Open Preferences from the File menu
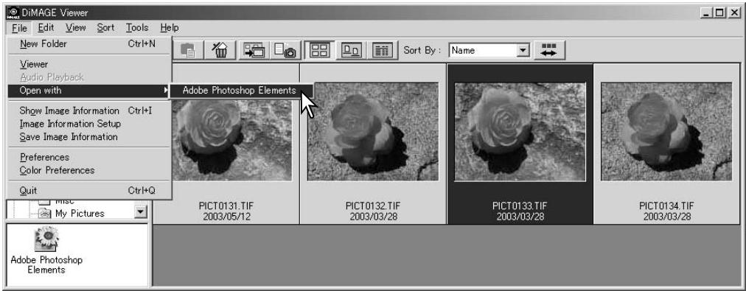This screenshot has height=291, width=746. point(89,157)
